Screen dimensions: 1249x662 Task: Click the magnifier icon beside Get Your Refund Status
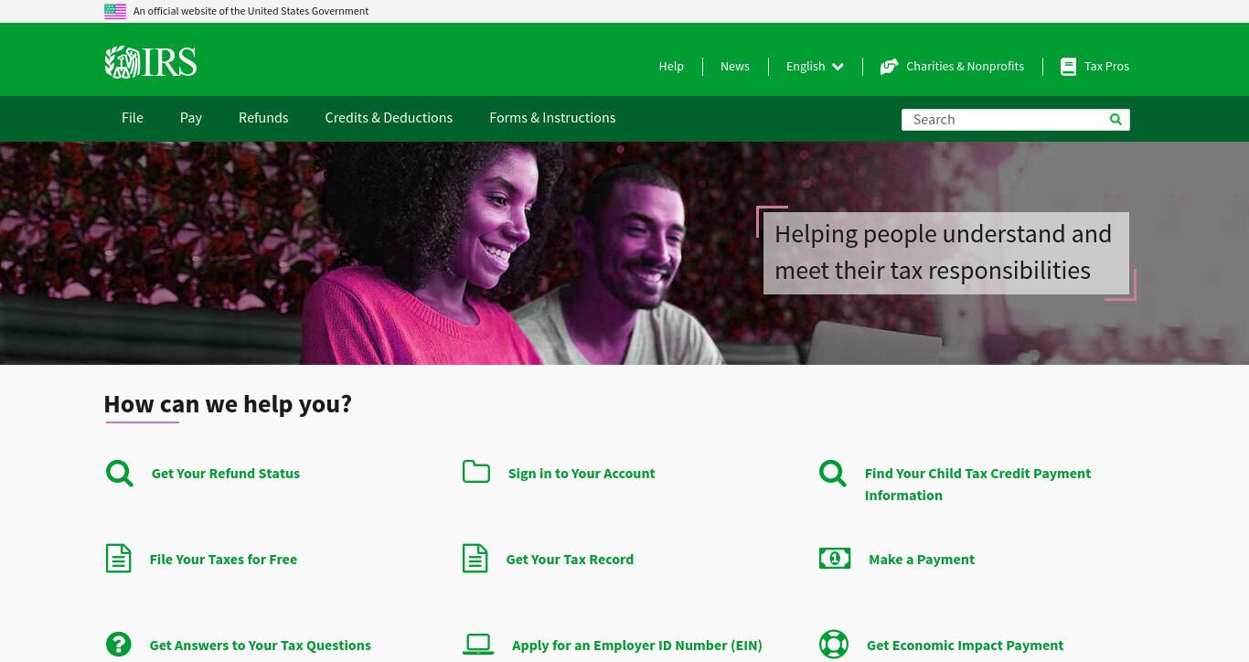click(119, 473)
